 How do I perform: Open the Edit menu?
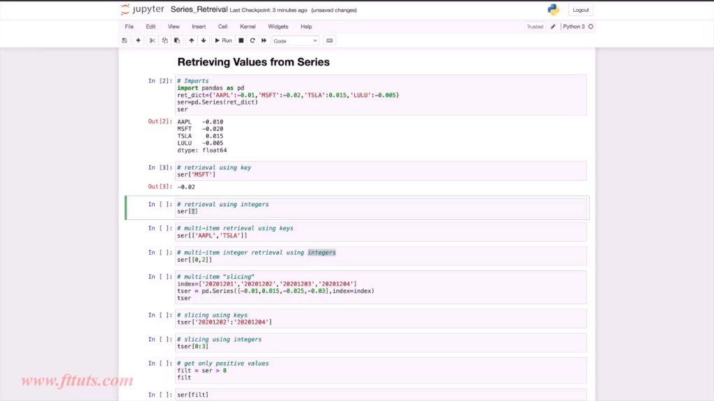[151, 26]
